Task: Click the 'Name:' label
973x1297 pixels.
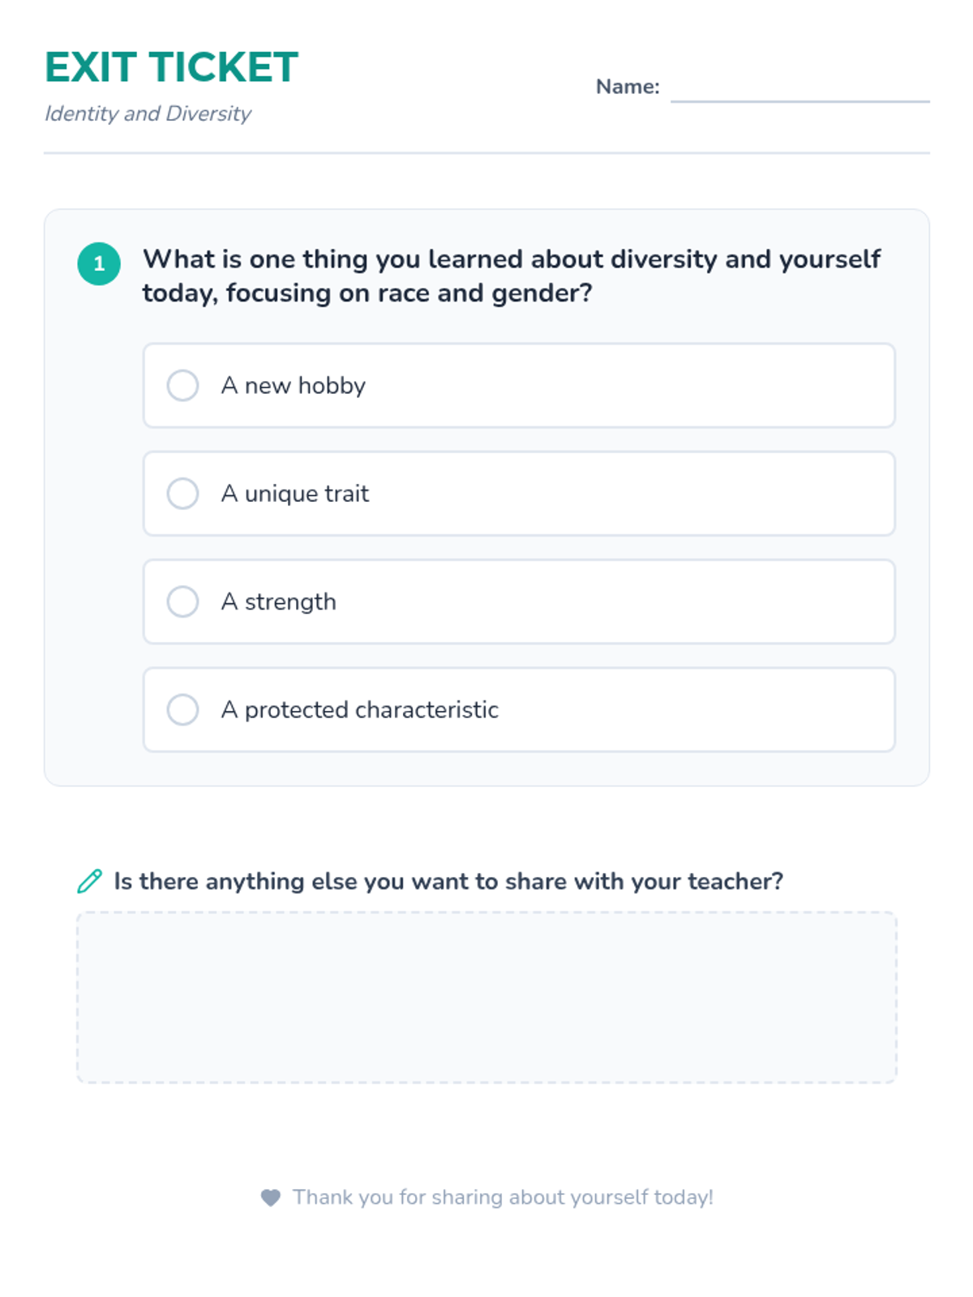Action: pyautogui.click(x=628, y=87)
